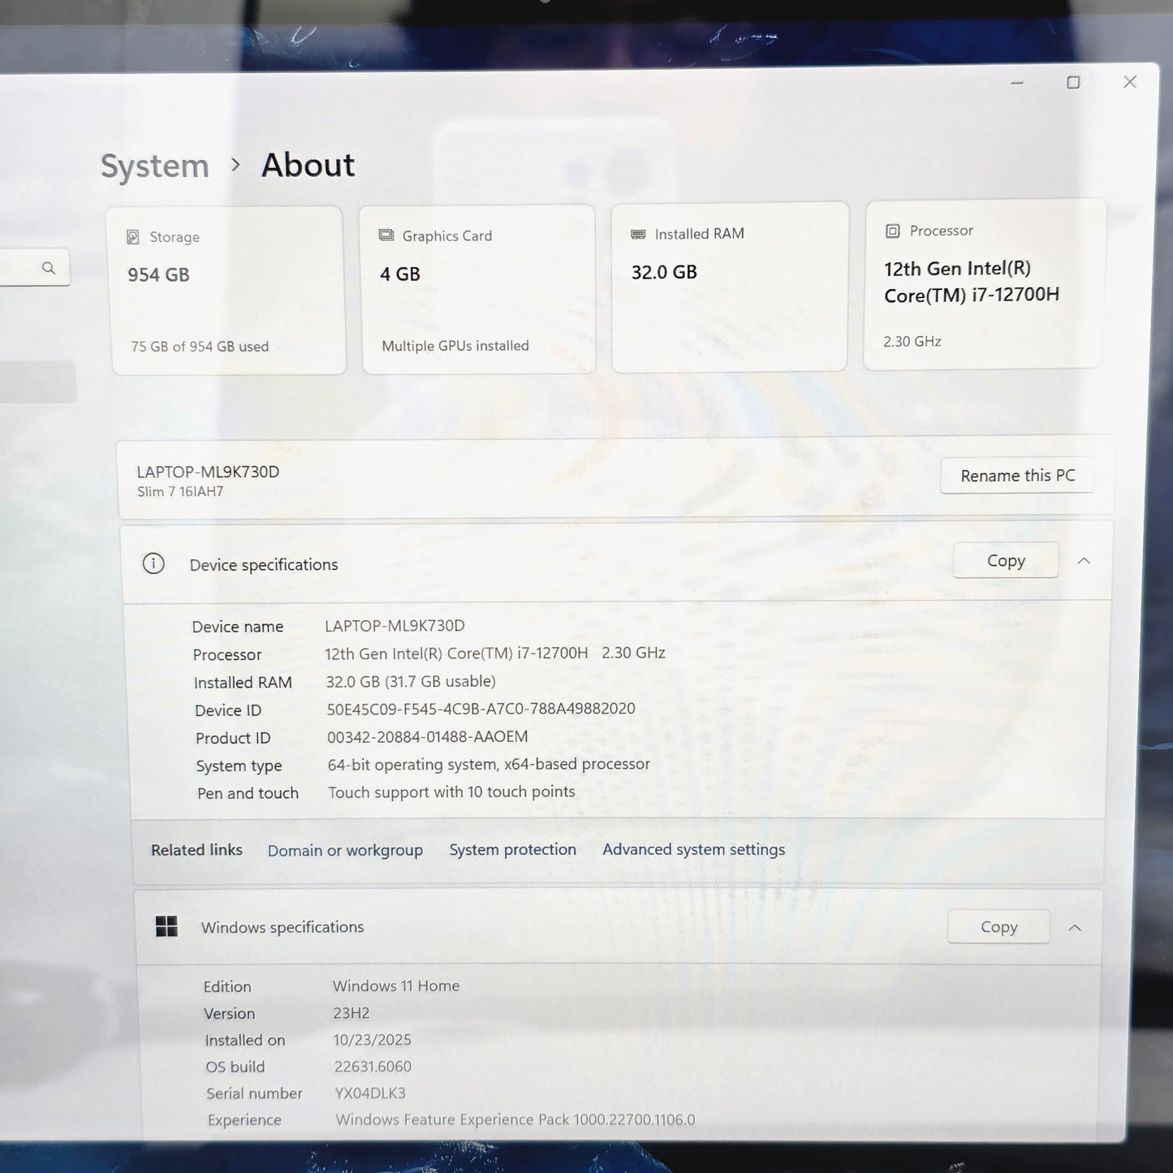This screenshot has height=1173, width=1173.
Task: Select the i7-12700H Processor card
Action: point(984,284)
